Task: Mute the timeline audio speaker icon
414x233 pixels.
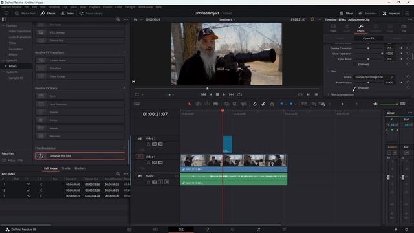Action: click(x=375, y=104)
